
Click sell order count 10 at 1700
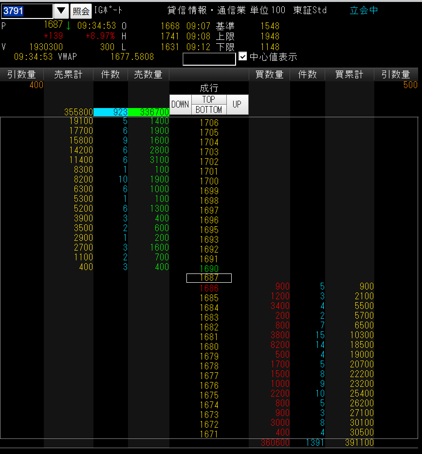click(x=123, y=179)
